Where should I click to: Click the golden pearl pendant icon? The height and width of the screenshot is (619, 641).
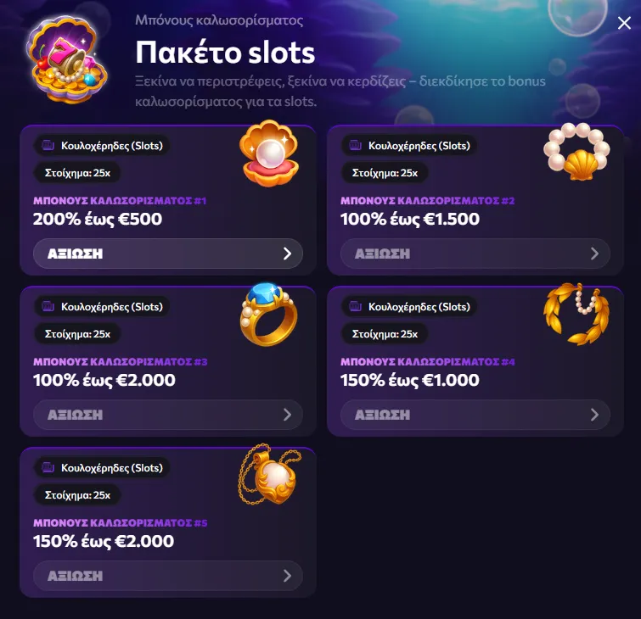click(x=268, y=474)
